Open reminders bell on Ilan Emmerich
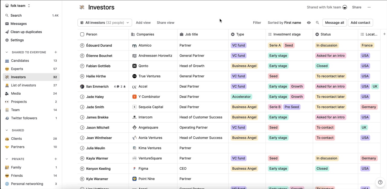This screenshot has width=387, height=189. pyautogui.click(x=123, y=86)
